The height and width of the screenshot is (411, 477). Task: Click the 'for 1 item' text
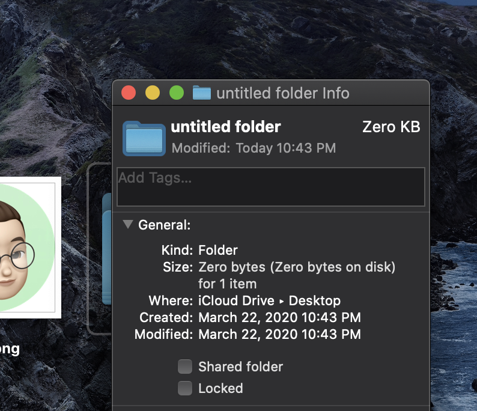(228, 284)
